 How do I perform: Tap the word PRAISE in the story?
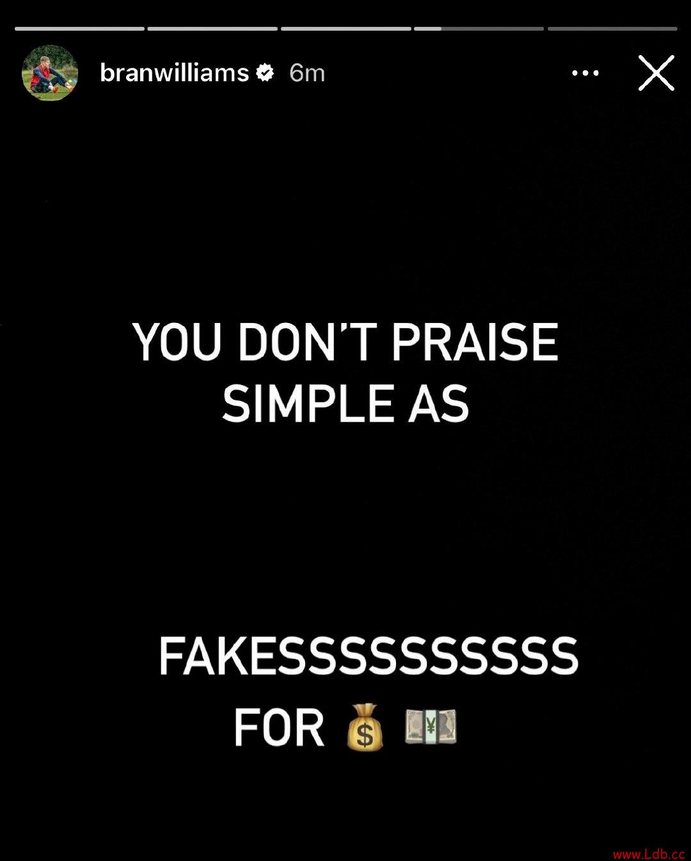pyautogui.click(x=475, y=342)
